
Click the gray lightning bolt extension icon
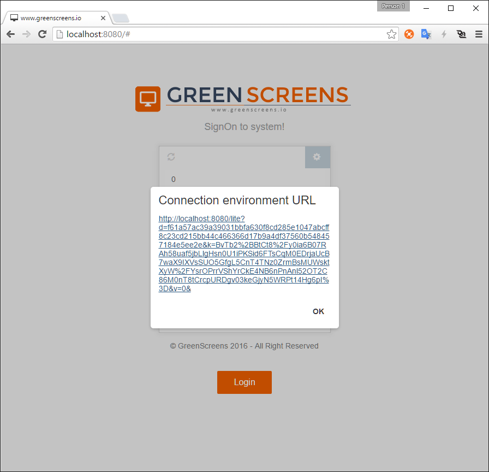tap(444, 34)
